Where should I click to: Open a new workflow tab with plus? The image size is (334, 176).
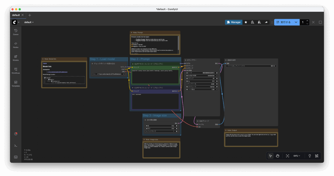(x=30, y=15)
